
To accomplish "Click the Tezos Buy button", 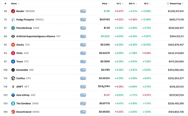I will pyautogui.click(x=83, y=61).
